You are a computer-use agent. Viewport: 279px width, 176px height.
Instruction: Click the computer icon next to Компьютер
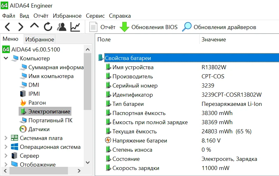tap(15, 58)
